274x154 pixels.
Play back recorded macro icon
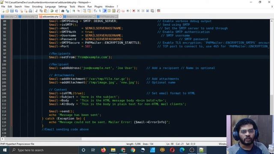(x=143, y=11)
